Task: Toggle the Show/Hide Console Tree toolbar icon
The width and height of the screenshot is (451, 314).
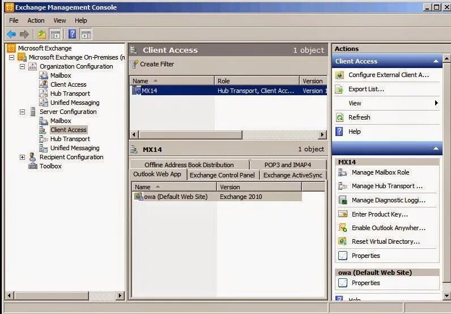Action: (x=55, y=34)
